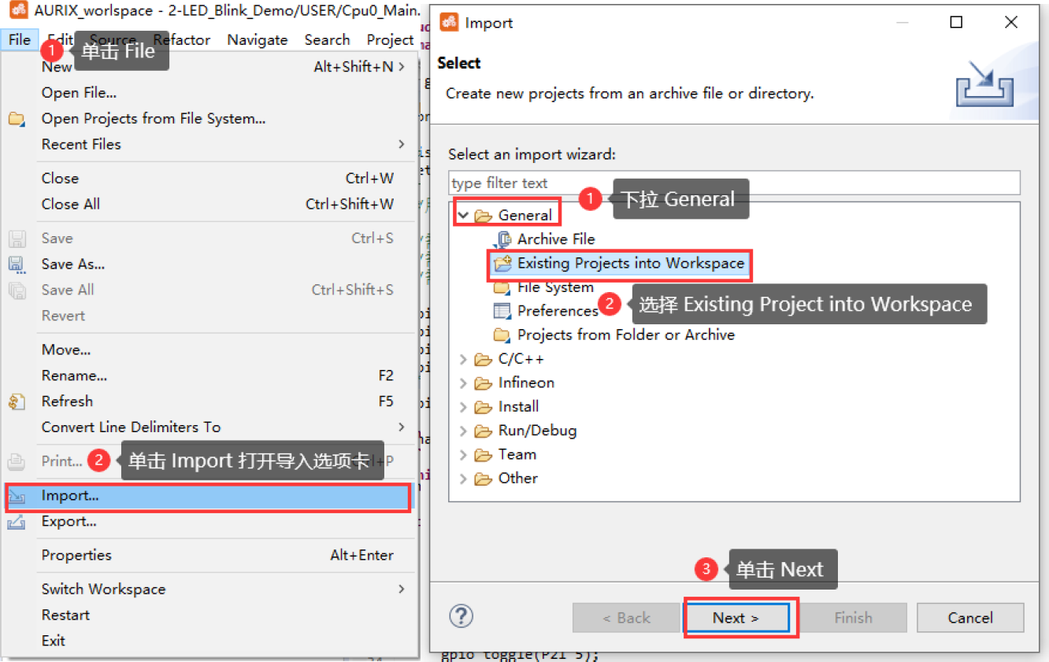Click the disabled < Back button
This screenshot has height=662, width=1049.
click(626, 618)
